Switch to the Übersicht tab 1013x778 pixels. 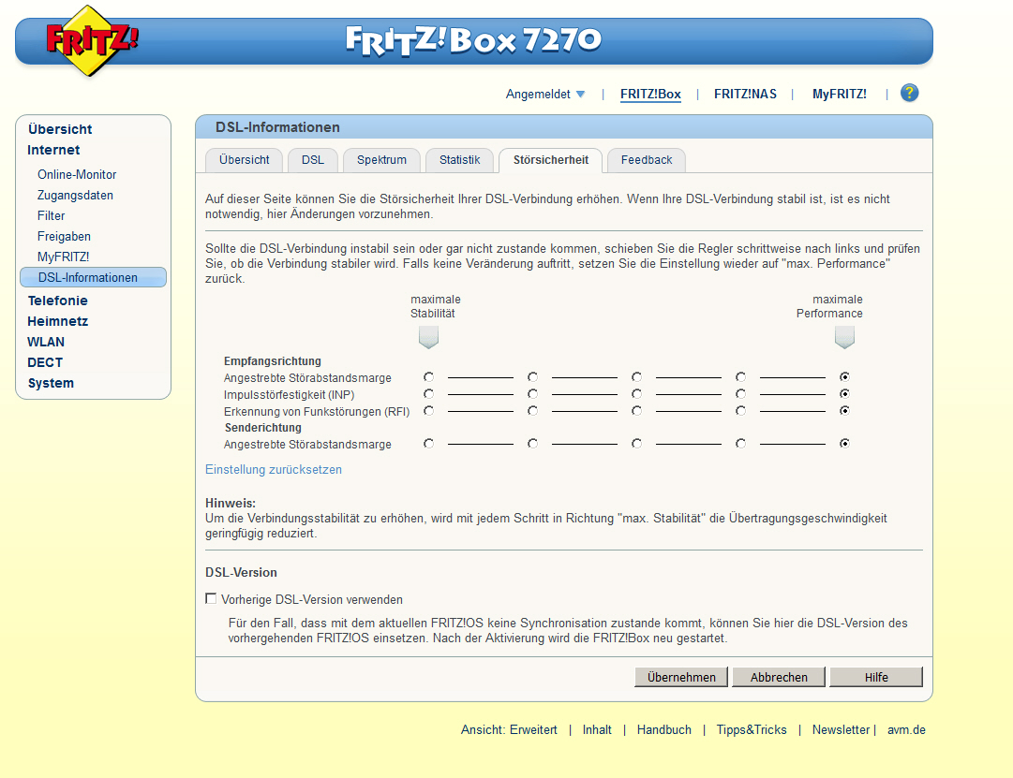pyautogui.click(x=245, y=160)
